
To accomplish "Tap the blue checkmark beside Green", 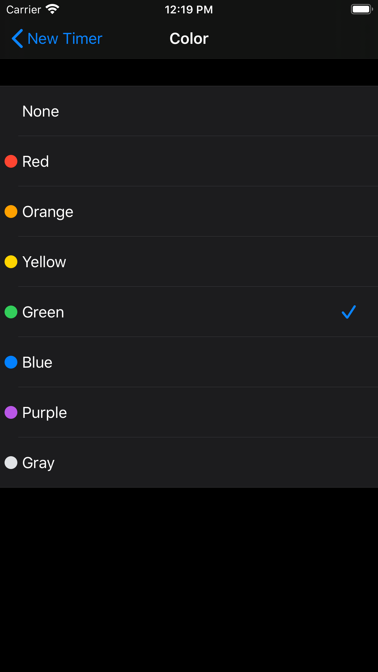I will tap(348, 312).
